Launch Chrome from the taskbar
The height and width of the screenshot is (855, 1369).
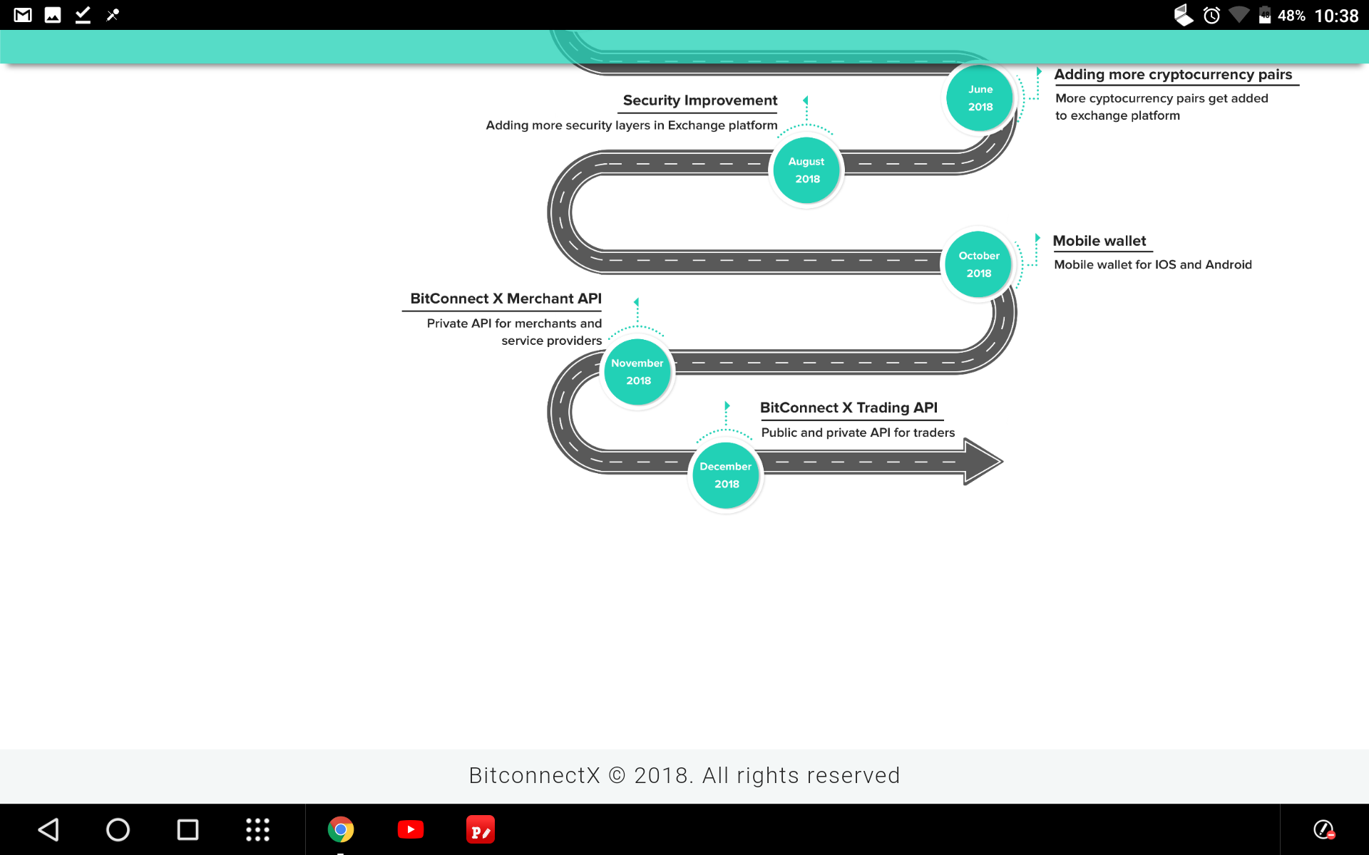pyautogui.click(x=341, y=829)
